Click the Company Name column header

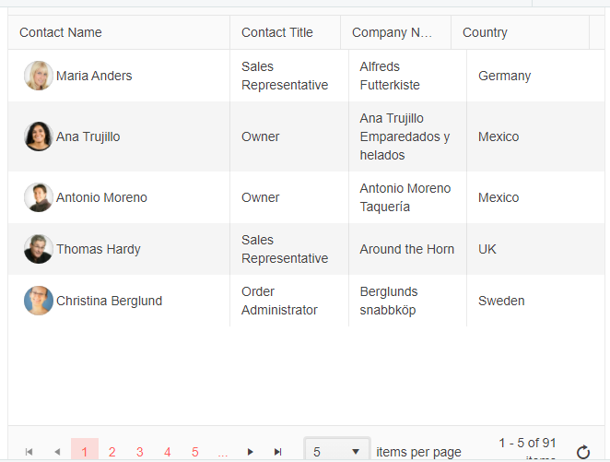(392, 32)
